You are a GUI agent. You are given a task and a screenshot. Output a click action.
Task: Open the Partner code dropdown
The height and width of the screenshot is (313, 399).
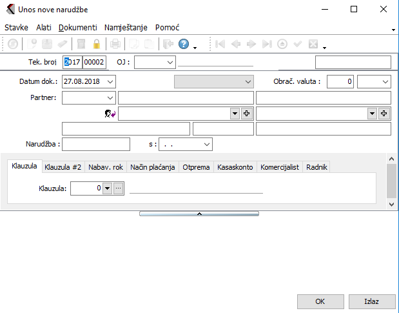110,97
